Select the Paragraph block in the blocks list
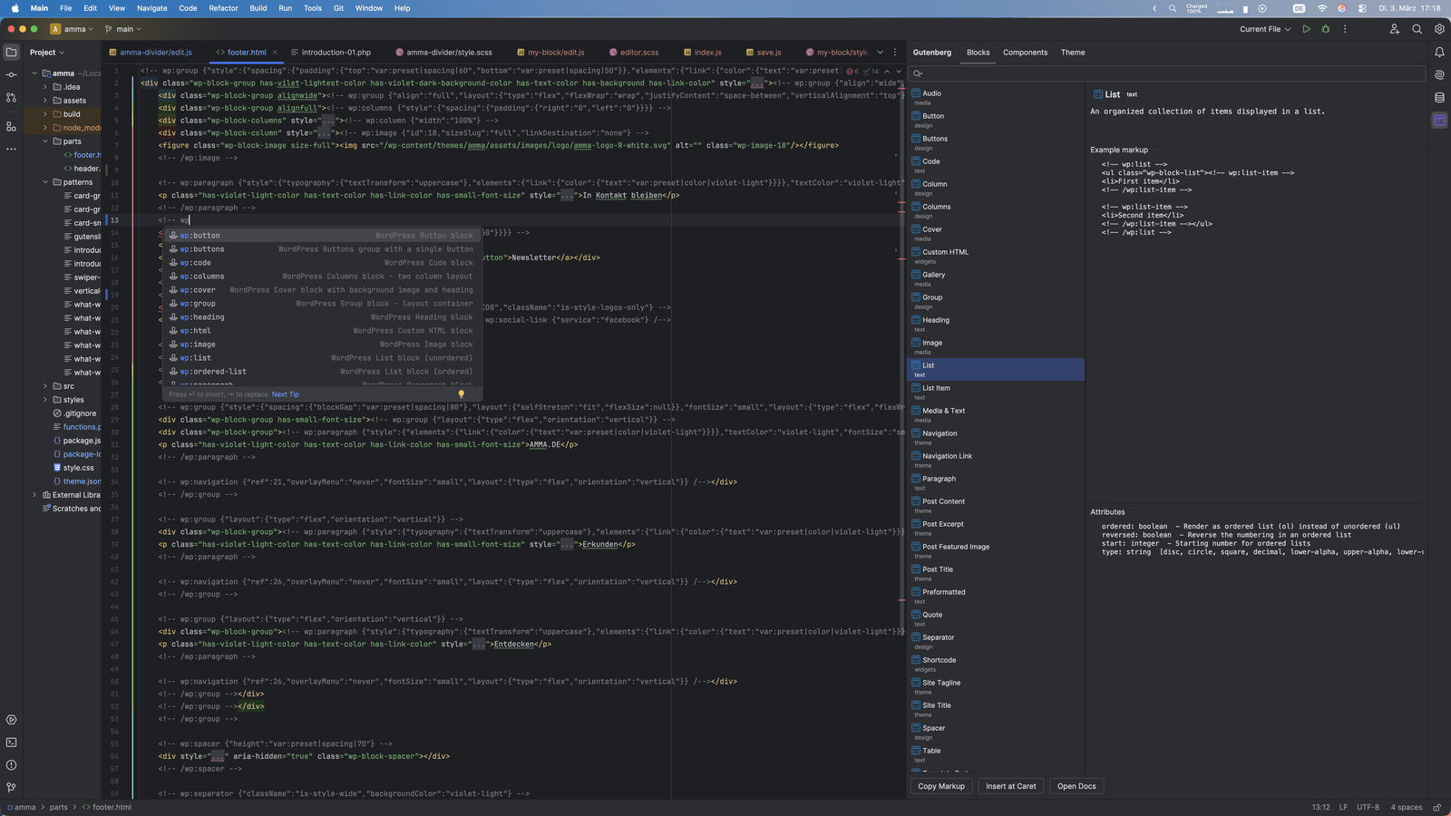Viewport: 1451px width, 816px height. (x=996, y=482)
